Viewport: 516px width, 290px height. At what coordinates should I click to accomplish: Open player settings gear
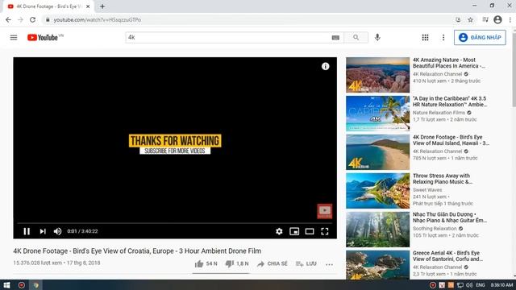[x=279, y=231]
